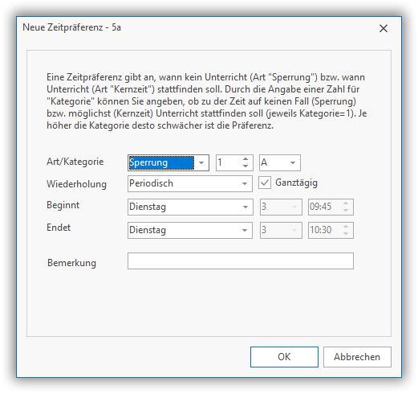Open the Endet day dropdown

(x=190, y=230)
